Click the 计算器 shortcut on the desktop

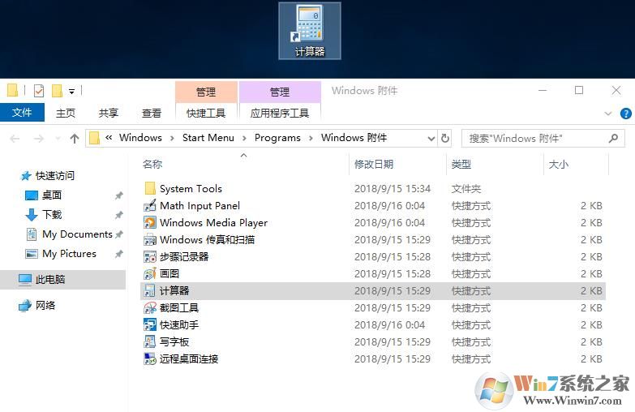[309, 31]
